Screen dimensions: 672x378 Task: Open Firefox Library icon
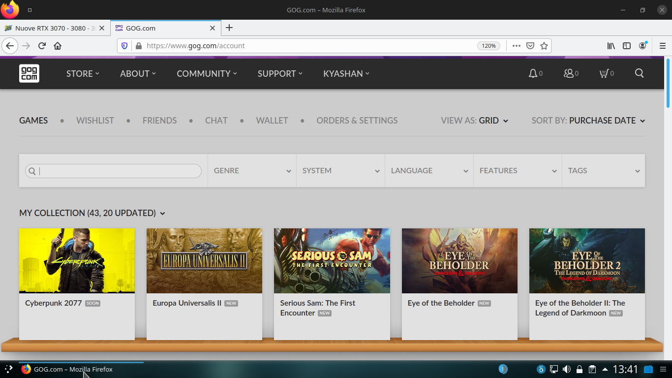click(x=611, y=46)
